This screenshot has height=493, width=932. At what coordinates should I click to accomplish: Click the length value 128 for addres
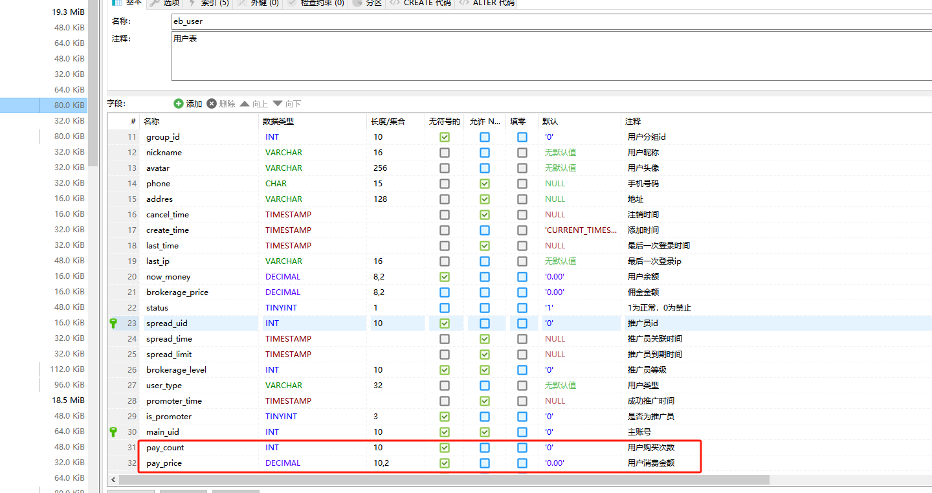381,199
